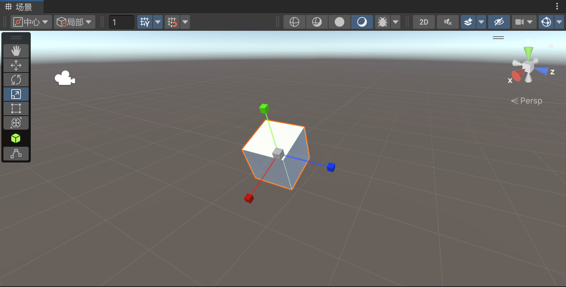
Task: Expand scene effects dropdown arrow
Action: pos(481,22)
